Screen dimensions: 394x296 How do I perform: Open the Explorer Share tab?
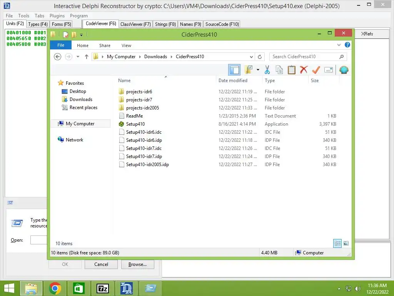coord(105,45)
